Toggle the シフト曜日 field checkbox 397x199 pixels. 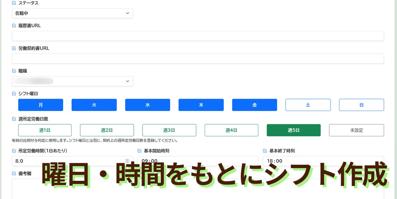tap(14, 93)
